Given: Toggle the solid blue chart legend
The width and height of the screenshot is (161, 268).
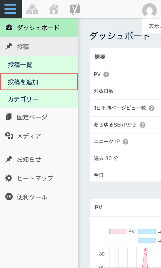Looking at the screenshot, I should coord(147,231).
